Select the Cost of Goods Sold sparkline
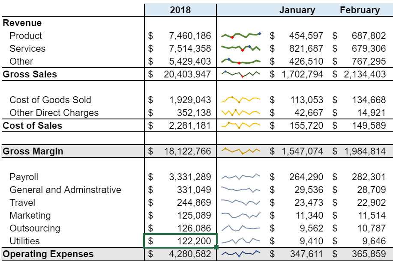 tap(241, 100)
